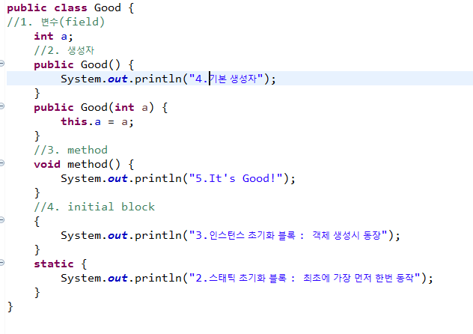Click the final closing brace of class Good
The image size is (473, 334).
[x=10, y=307]
